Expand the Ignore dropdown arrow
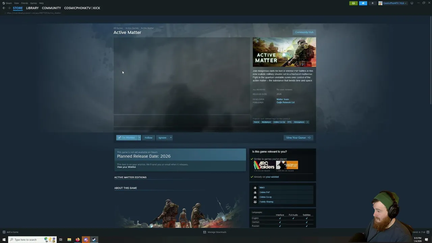The height and width of the screenshot is (243, 432). pos(171,138)
